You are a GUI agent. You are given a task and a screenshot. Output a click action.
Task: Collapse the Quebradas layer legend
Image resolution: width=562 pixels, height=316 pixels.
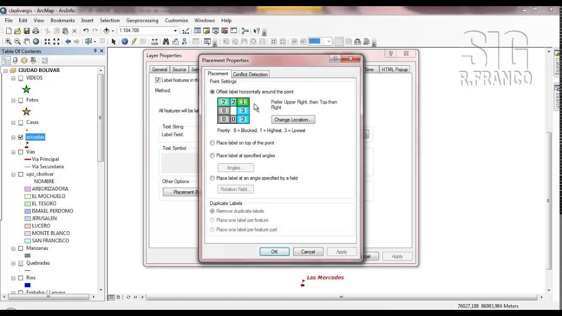14,263
